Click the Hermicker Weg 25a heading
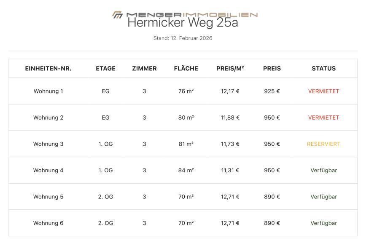 tap(183, 23)
